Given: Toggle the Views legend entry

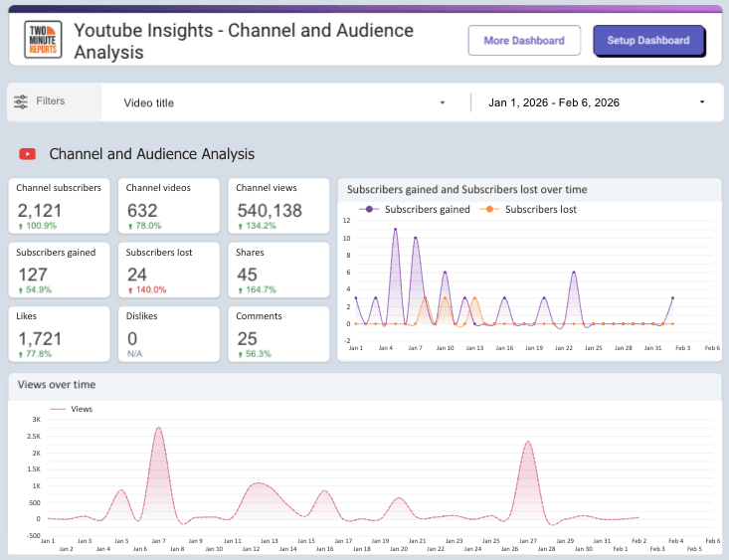Looking at the screenshot, I should click(72, 409).
